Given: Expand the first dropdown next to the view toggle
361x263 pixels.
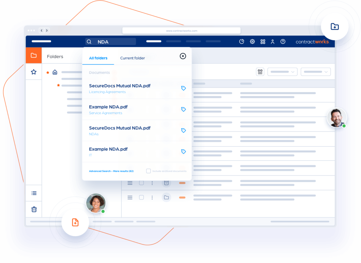Looking at the screenshot, I should coord(282,72).
